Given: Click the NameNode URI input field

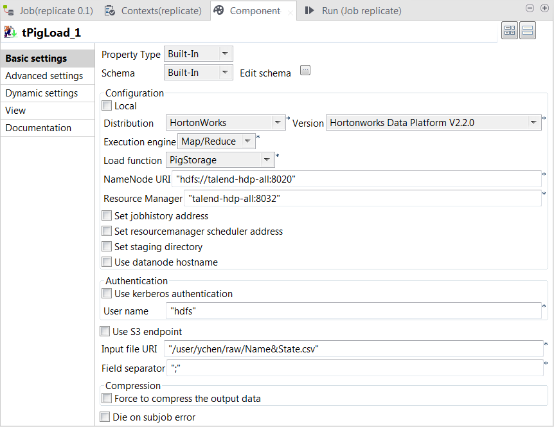Looking at the screenshot, I should (x=353, y=179).
